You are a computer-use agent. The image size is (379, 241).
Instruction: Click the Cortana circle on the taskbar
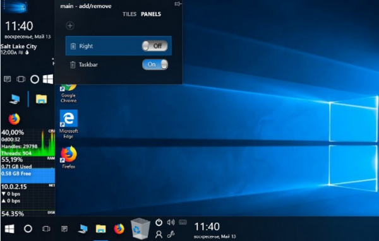click(x=28, y=228)
